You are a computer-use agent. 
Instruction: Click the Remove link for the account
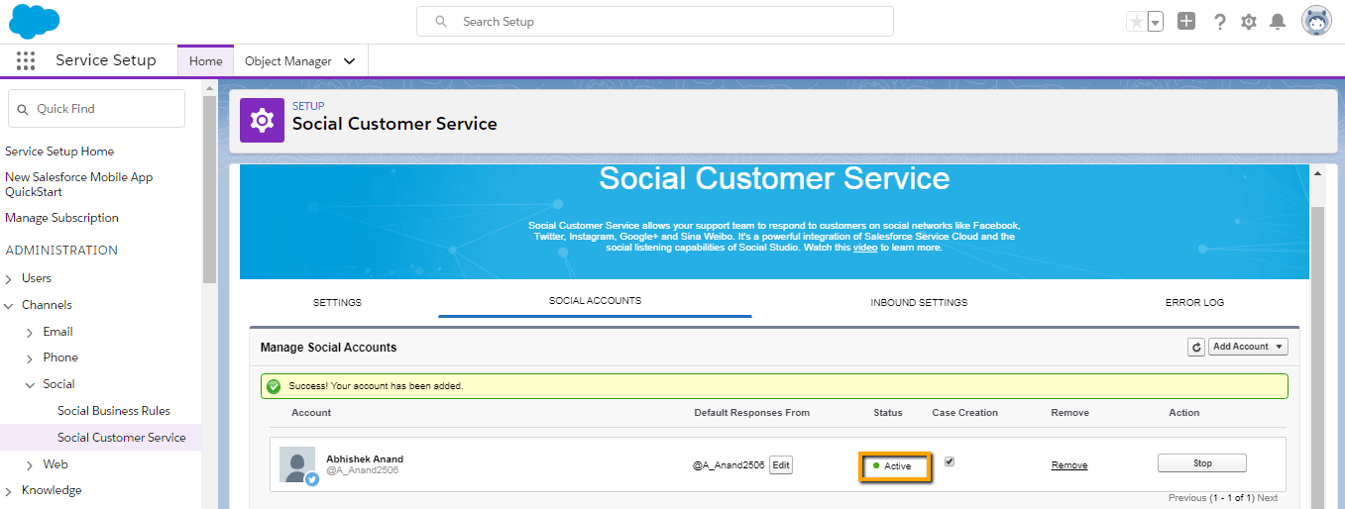1069,465
